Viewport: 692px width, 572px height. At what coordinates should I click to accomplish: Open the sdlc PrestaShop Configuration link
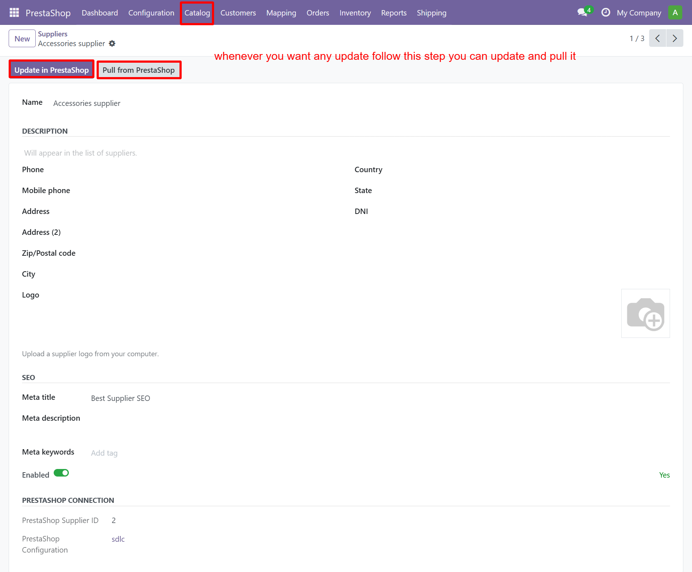click(x=118, y=539)
